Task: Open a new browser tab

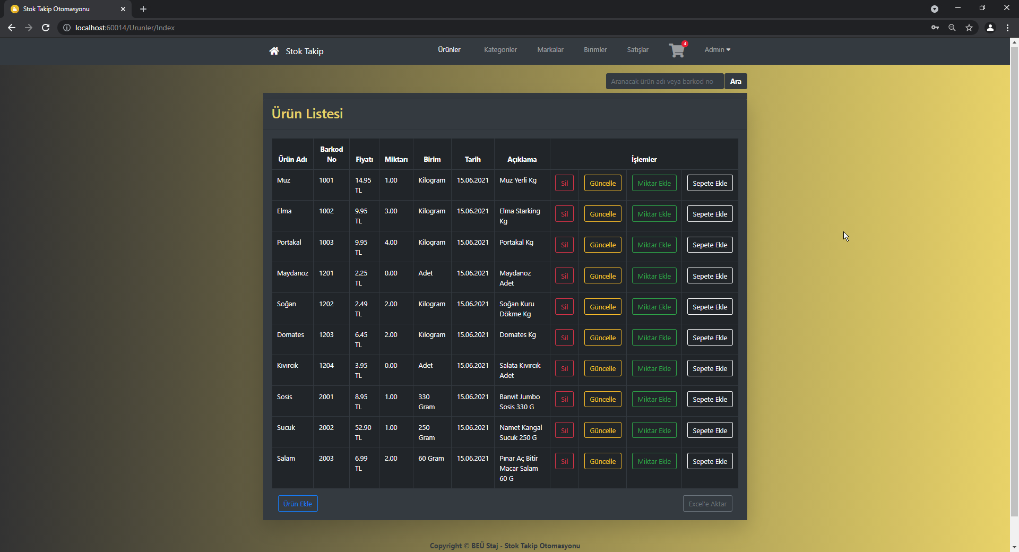Action: point(143,8)
